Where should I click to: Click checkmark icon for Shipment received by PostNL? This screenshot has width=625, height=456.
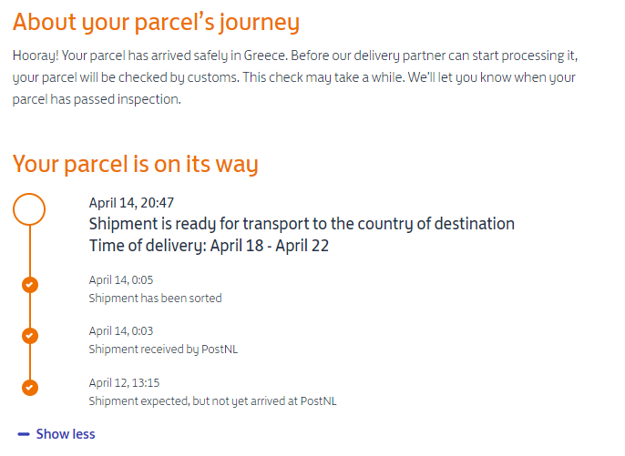(30, 336)
